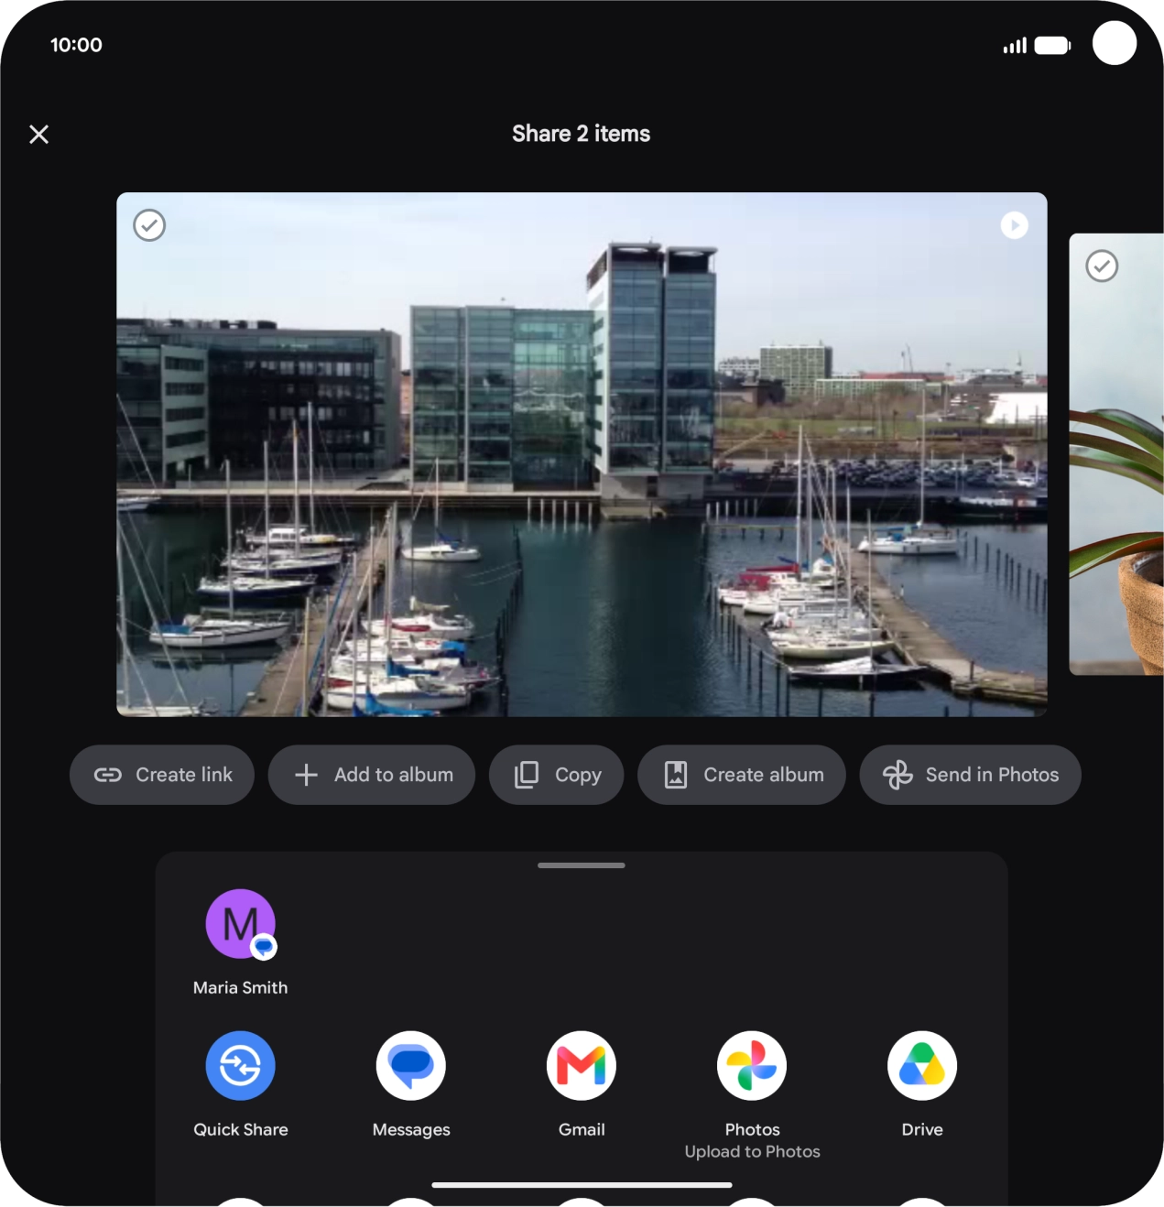Tap the 10:00 clock
The width and height of the screenshot is (1164, 1207).
[76, 45]
